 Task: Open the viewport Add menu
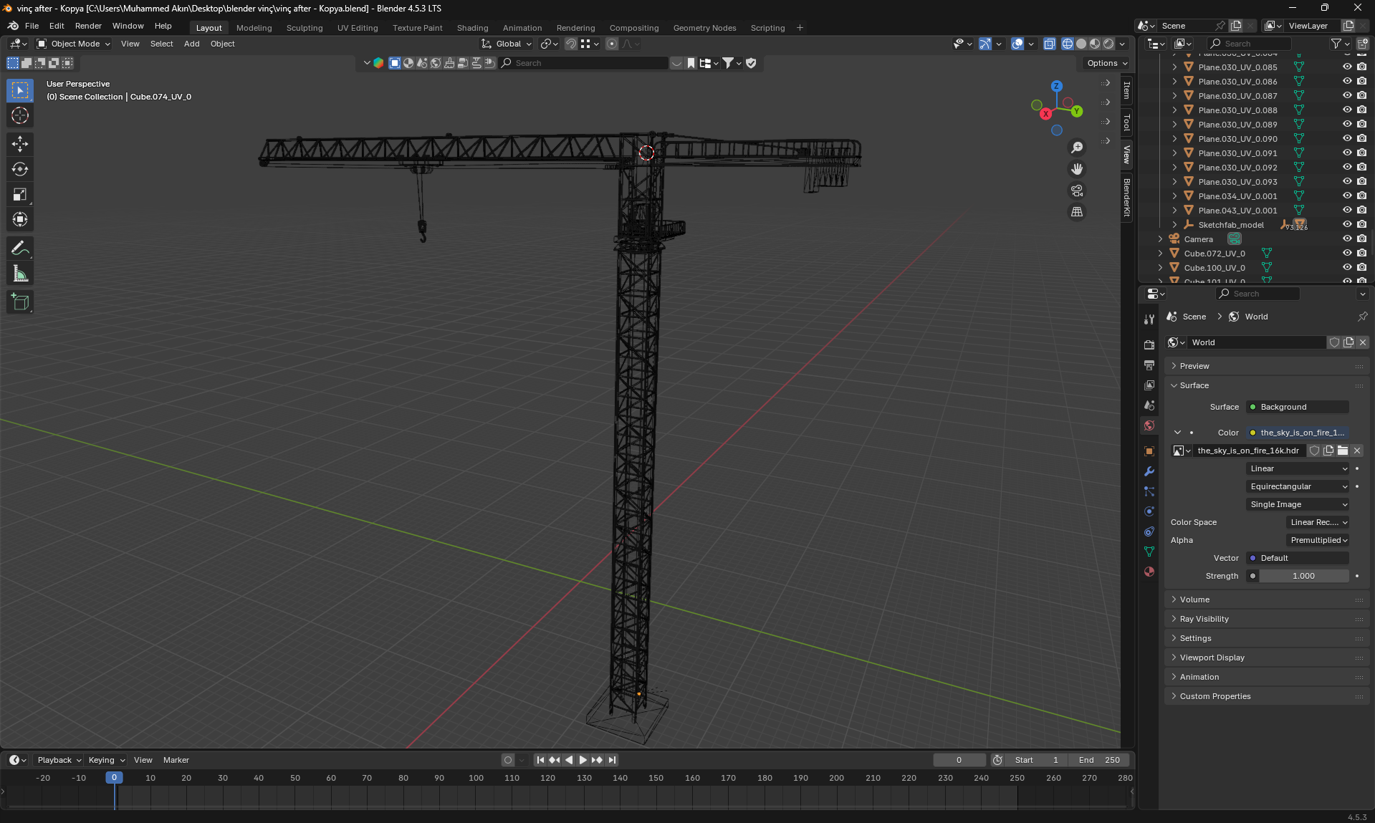tap(191, 44)
